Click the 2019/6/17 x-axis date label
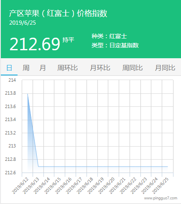181x204 pixels. 74,186
